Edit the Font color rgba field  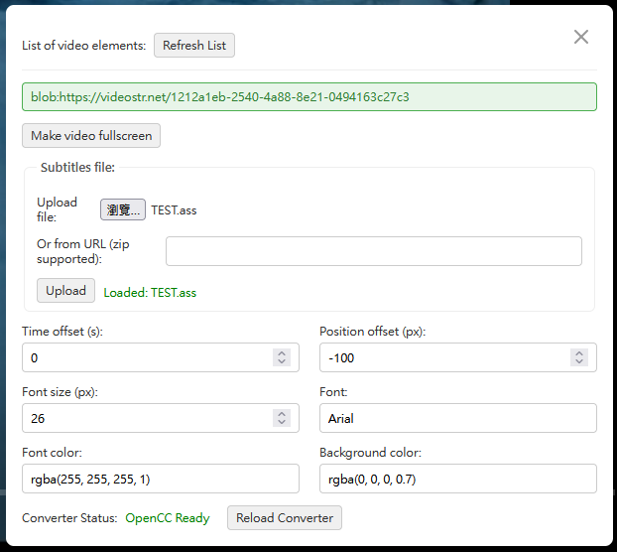160,479
